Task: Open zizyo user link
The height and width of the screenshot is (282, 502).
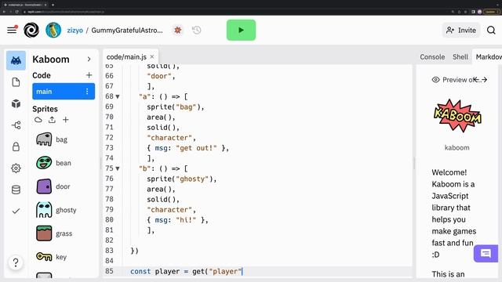Action: (75, 31)
